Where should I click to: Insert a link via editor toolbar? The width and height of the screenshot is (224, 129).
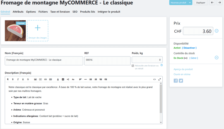point(45,79)
